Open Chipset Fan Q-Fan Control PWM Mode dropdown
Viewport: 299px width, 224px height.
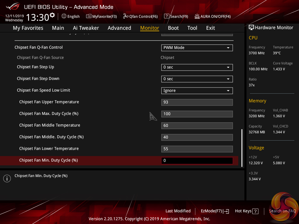pyautogui.click(x=197, y=48)
